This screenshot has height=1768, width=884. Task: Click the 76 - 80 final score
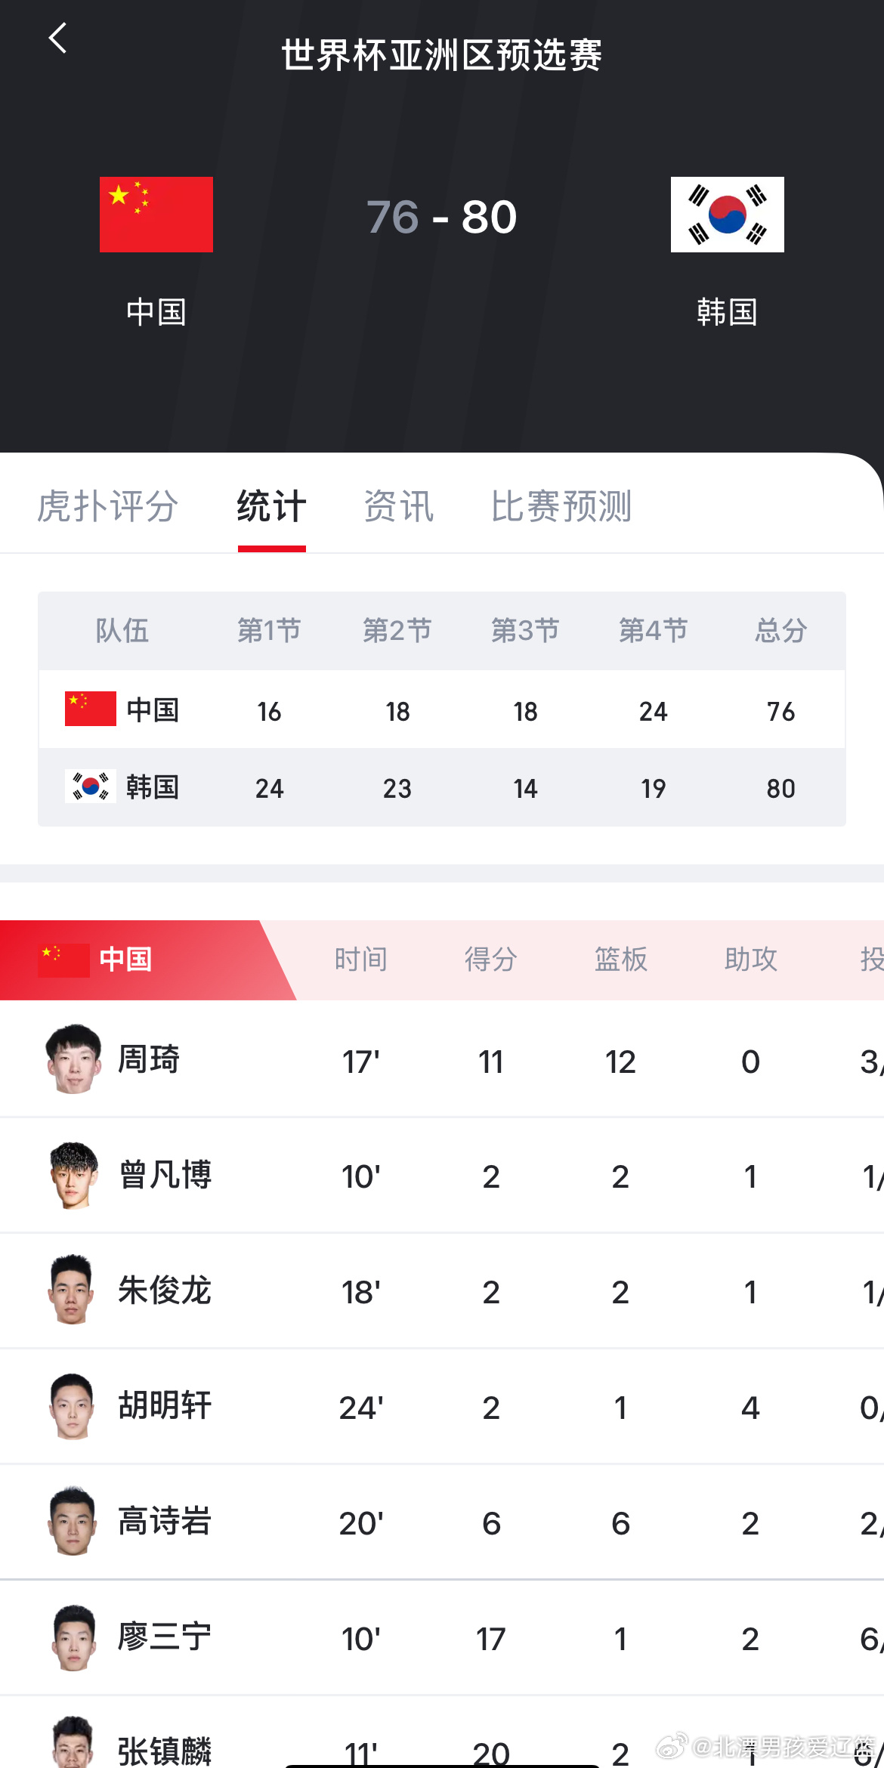(440, 216)
